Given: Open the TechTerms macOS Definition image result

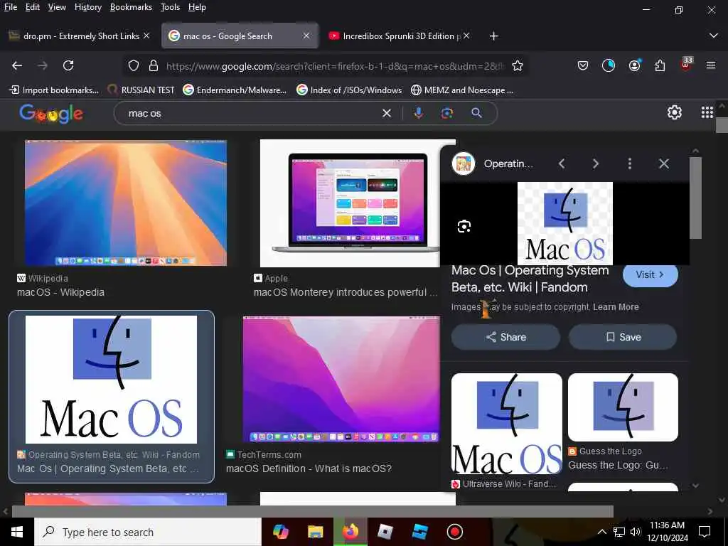Looking at the screenshot, I should click(x=341, y=379).
